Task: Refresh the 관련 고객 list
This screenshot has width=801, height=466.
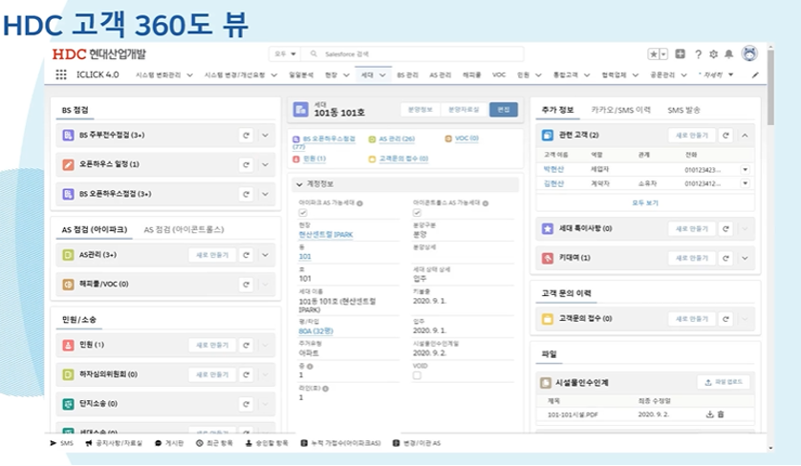Action: coord(726,136)
